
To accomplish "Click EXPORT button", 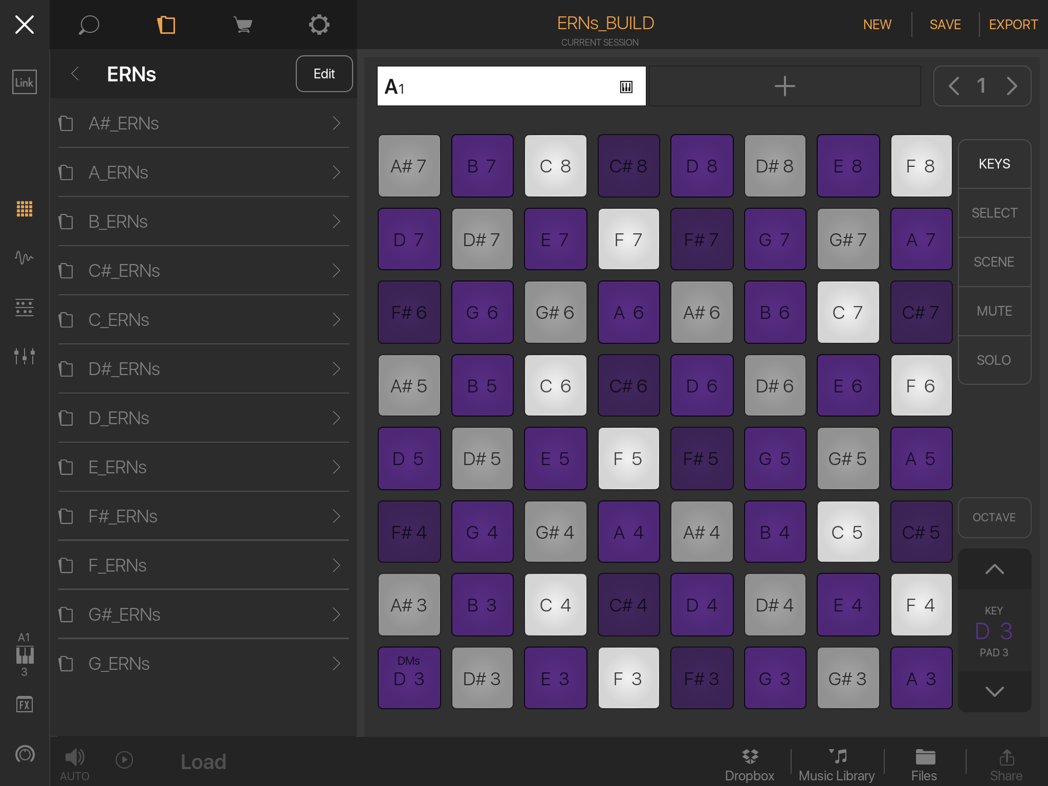I will point(1013,25).
